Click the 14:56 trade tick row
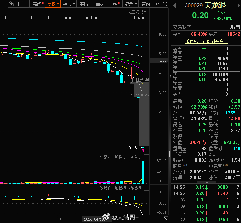 [x=206, y=193]
